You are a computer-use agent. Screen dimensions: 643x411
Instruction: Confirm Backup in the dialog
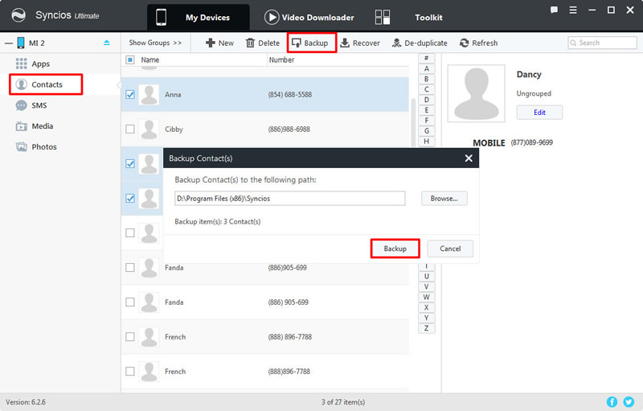395,249
